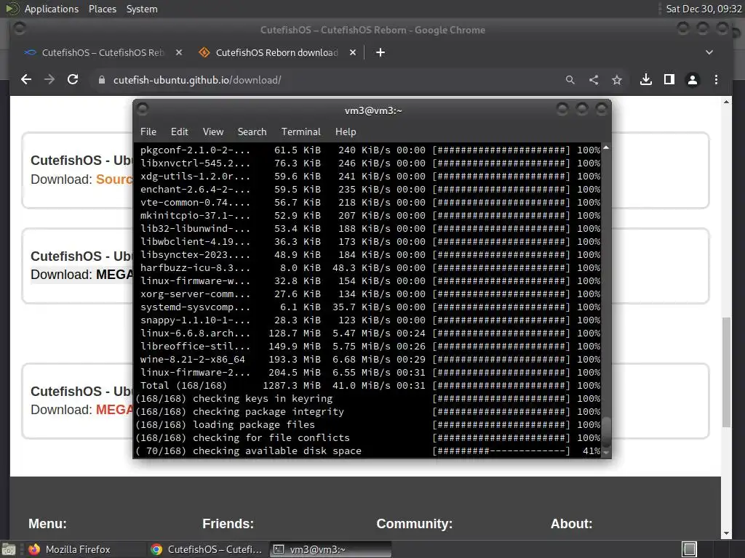745x558 pixels.
Task: Click the Community: footer heading
Action: (414, 524)
